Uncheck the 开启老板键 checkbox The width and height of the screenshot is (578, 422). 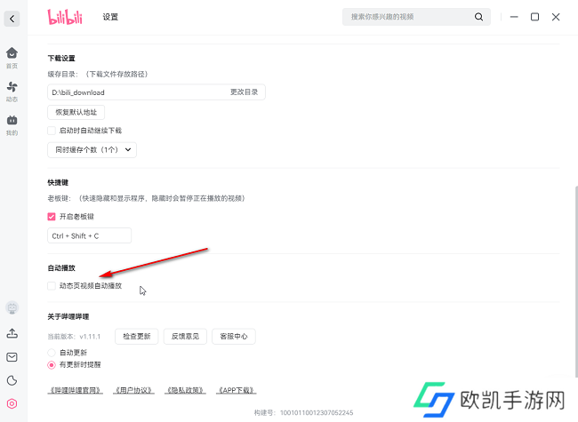52,217
